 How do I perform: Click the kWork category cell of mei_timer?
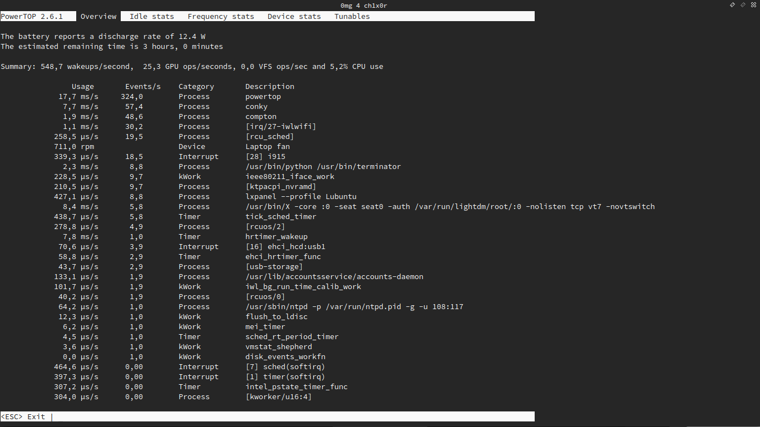point(190,326)
